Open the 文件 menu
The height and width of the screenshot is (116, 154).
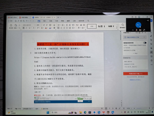[x=10, y=21]
